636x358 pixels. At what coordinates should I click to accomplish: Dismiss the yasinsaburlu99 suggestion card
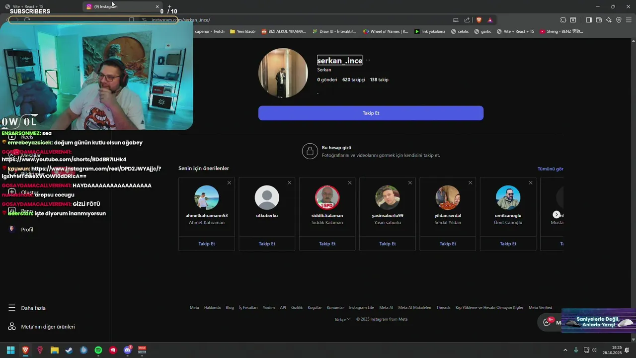pos(410,183)
